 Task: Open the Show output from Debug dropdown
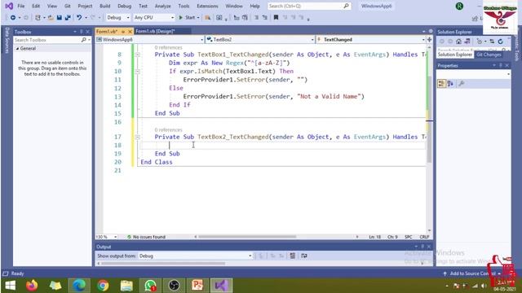(x=195, y=256)
